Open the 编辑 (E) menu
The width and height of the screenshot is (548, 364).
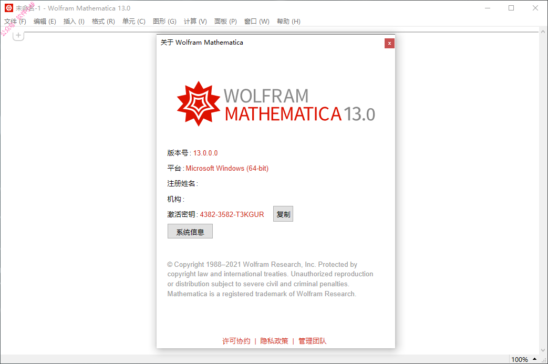(45, 22)
